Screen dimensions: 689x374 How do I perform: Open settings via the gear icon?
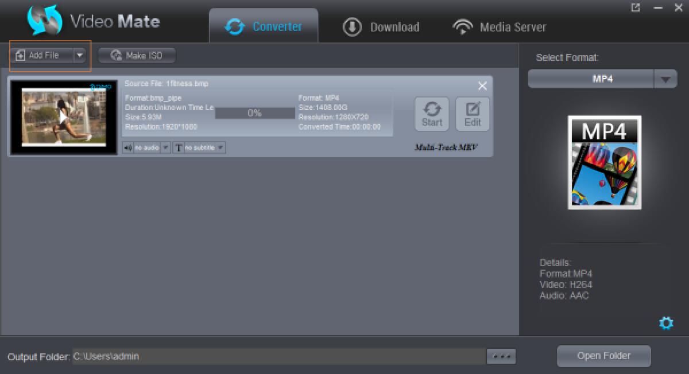(x=666, y=323)
